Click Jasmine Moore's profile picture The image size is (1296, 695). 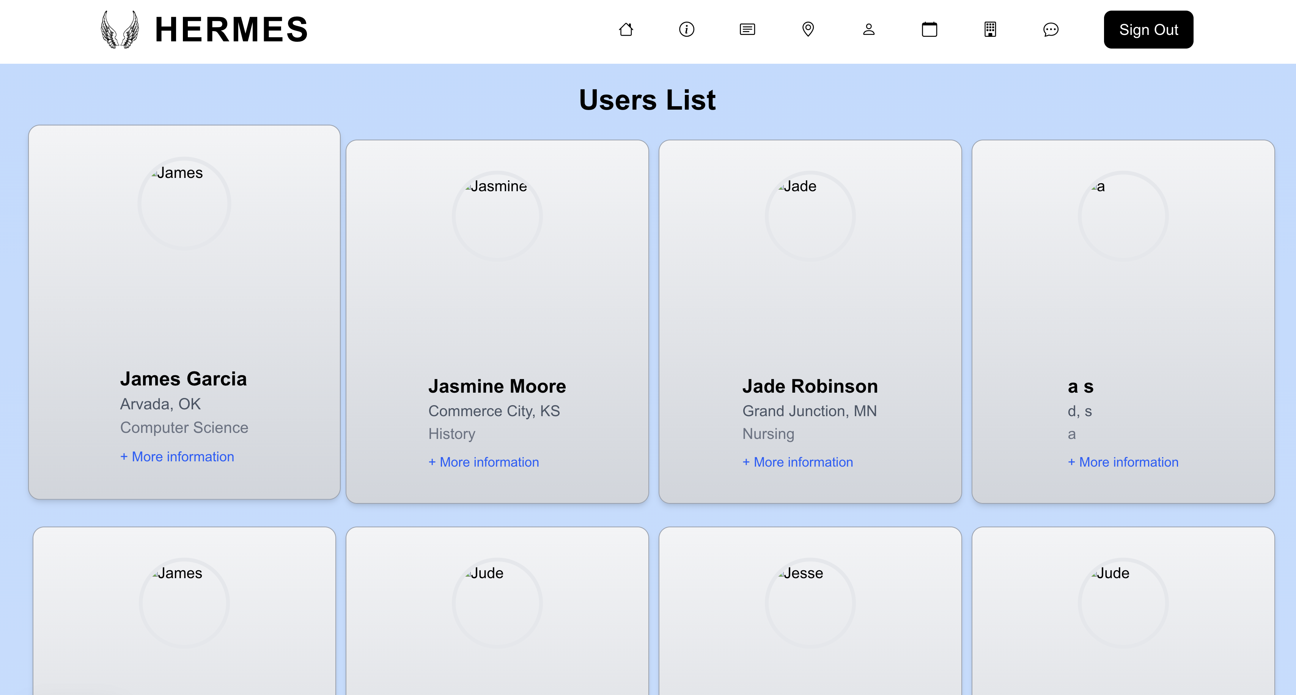click(497, 216)
